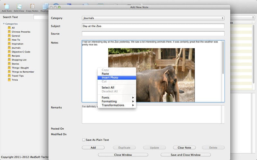
Task: Choose Deselect All in the context menu
Action: coord(117,92)
